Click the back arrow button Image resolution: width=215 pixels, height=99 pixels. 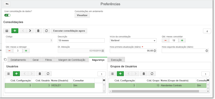tap(7, 4)
